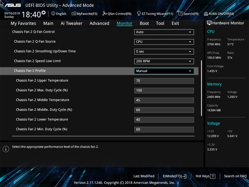
Task: Open Qfan Control(F6) fan icon
Action: pyautogui.click(x=104, y=14)
